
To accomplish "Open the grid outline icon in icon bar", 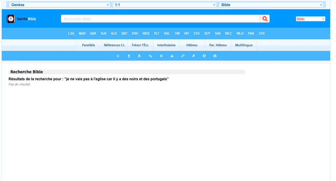I will (x=118, y=56).
